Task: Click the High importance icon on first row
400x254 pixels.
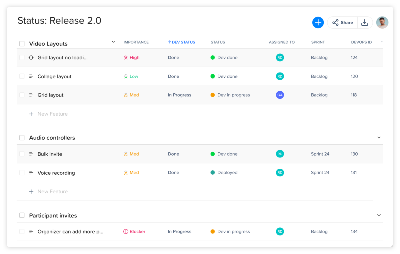Action: coord(126,58)
